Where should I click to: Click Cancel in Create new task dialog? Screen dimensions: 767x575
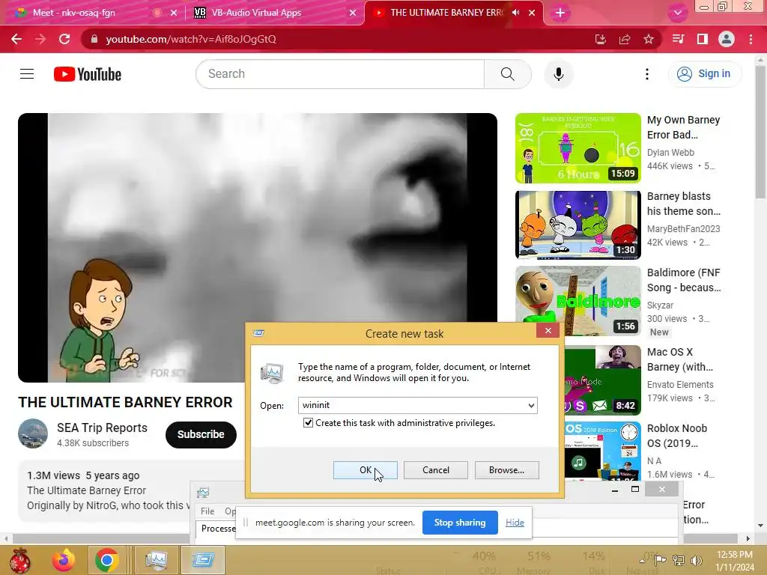pos(435,470)
